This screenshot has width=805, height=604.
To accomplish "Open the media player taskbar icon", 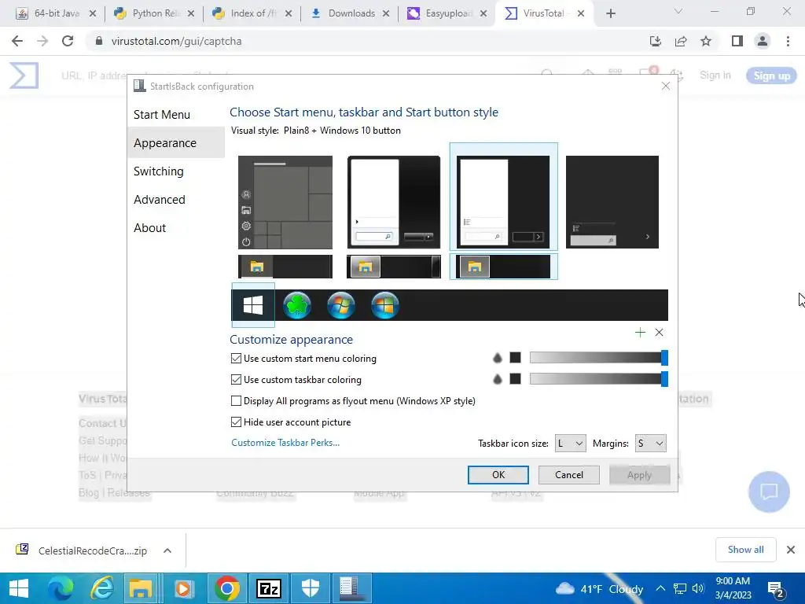I will tap(183, 588).
